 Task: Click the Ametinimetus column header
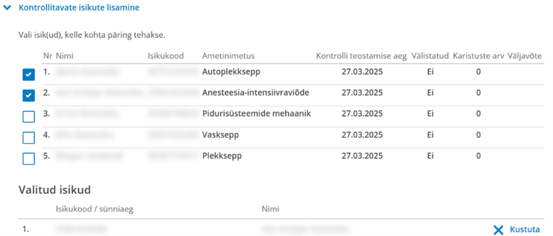tap(228, 56)
